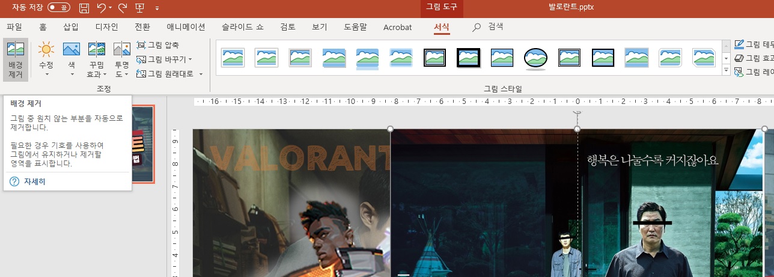Apply the fifth reflected picture style
The image size is (774, 277).
point(367,58)
